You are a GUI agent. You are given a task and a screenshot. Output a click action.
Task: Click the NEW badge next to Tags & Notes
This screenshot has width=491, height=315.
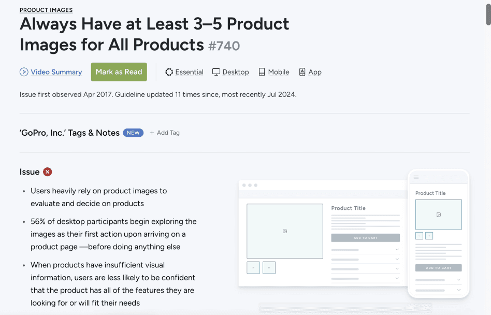pos(133,133)
